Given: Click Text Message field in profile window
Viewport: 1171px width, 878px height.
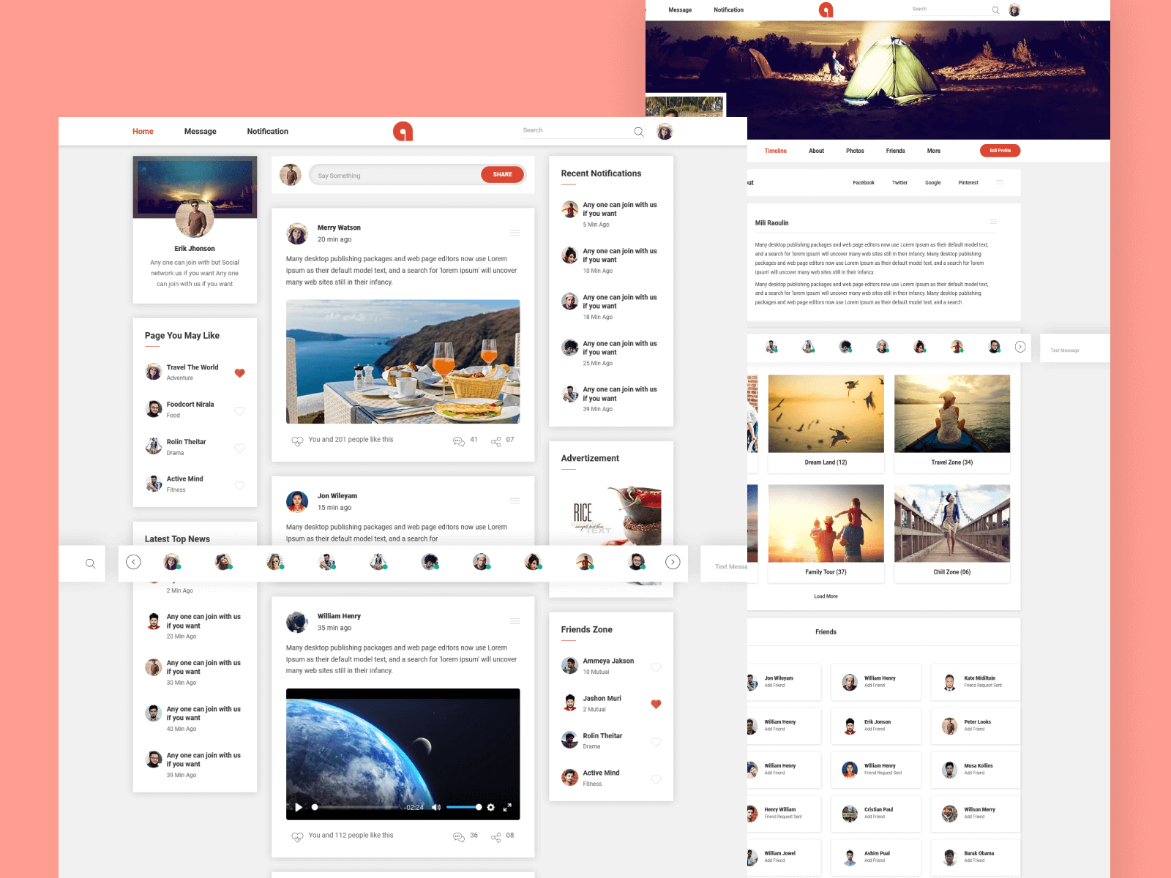Looking at the screenshot, I should [x=1074, y=350].
